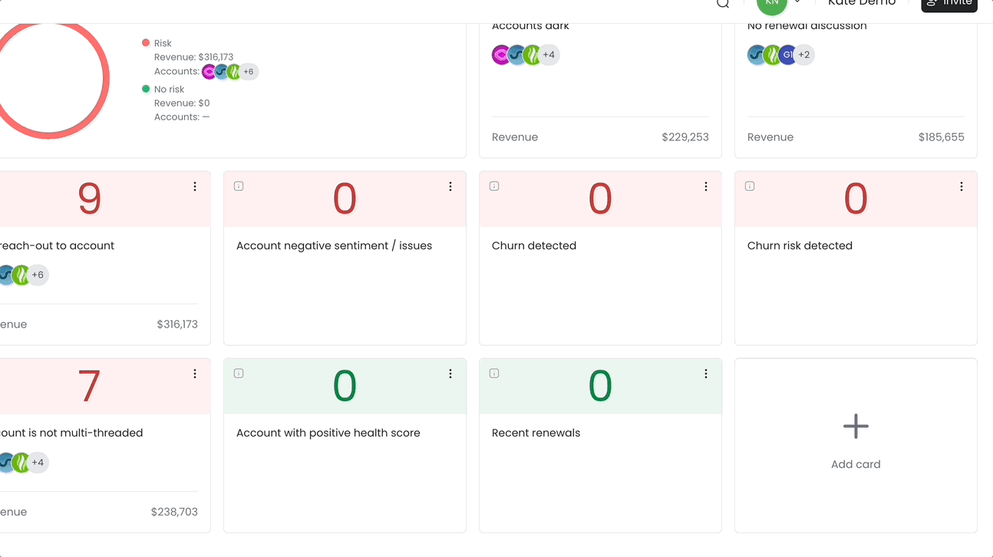
Task: Click green leaf logo in No renewal discussion card
Action: click(773, 55)
